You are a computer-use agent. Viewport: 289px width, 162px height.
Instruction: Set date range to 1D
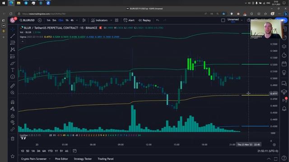(x=22, y=151)
